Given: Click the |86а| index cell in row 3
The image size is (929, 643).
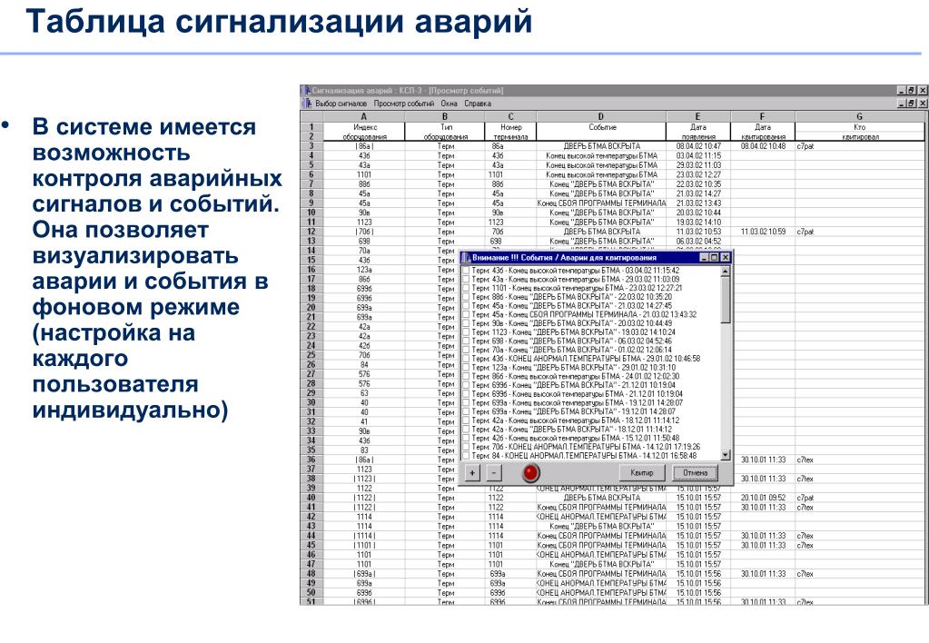Looking at the screenshot, I should (364, 146).
